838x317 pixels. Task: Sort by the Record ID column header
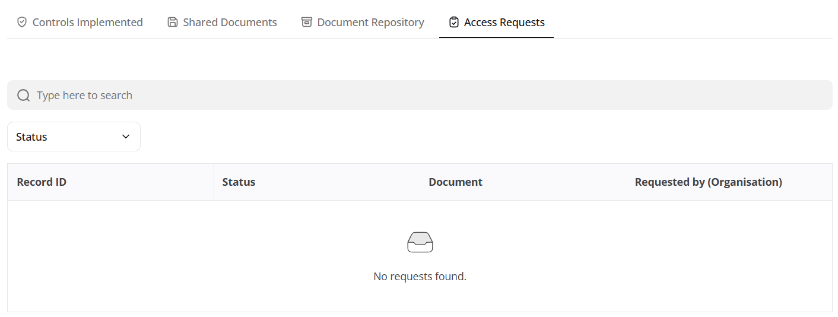(42, 182)
